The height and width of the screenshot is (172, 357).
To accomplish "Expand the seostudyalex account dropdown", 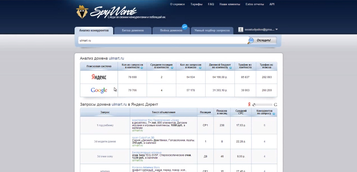I will tap(276, 29).
